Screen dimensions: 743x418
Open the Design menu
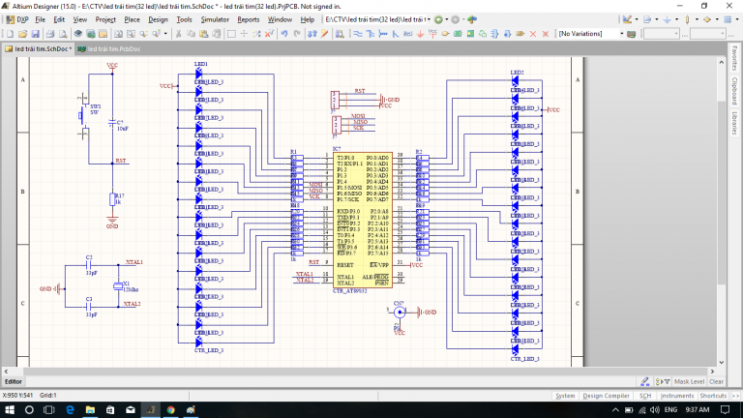coord(158,18)
